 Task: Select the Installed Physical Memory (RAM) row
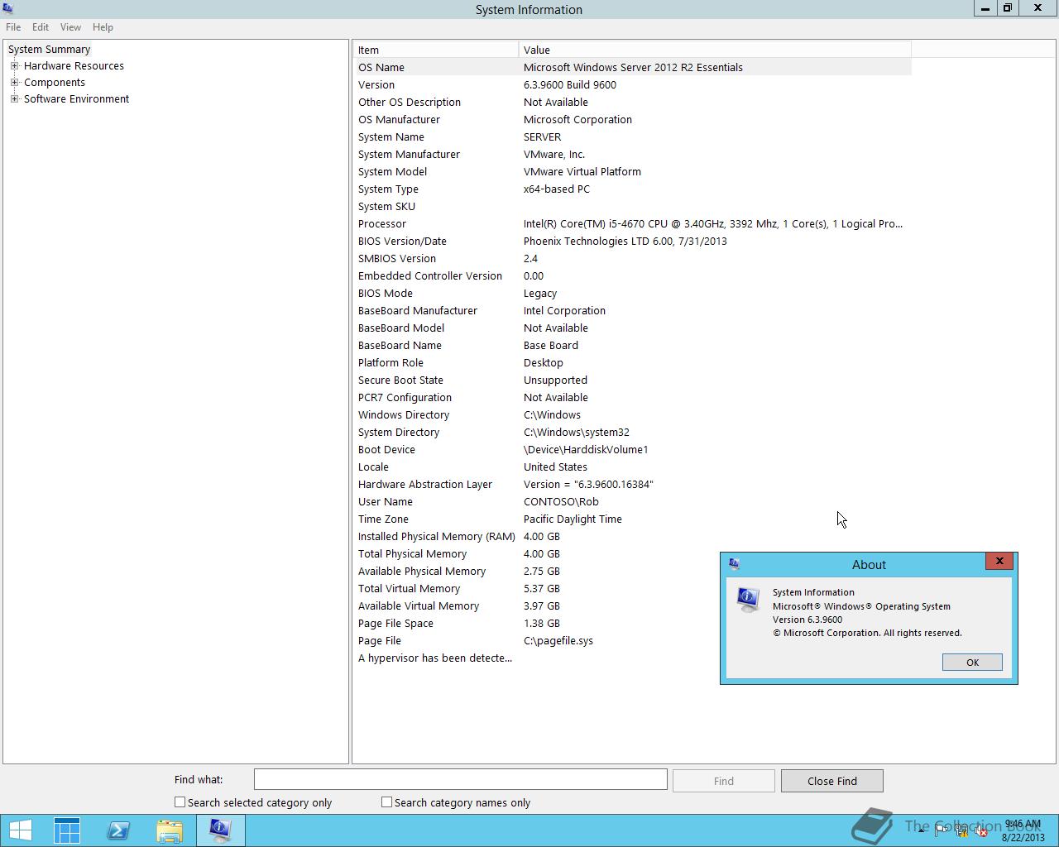633,537
